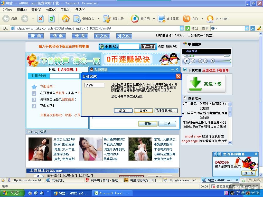Stop page loading with the red X icon
263x197 pixels.
(40, 18)
